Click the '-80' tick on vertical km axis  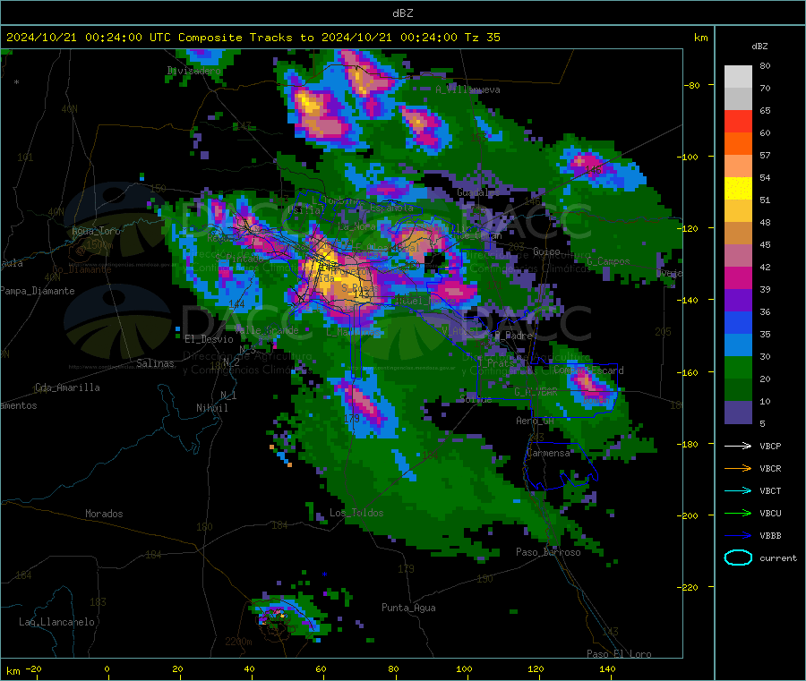(692, 85)
